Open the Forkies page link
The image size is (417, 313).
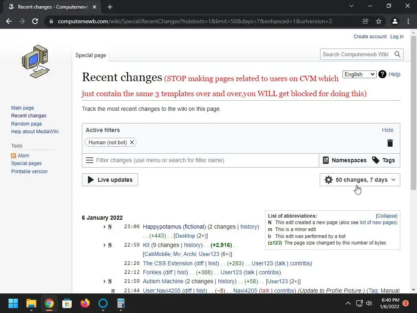pos(152,273)
